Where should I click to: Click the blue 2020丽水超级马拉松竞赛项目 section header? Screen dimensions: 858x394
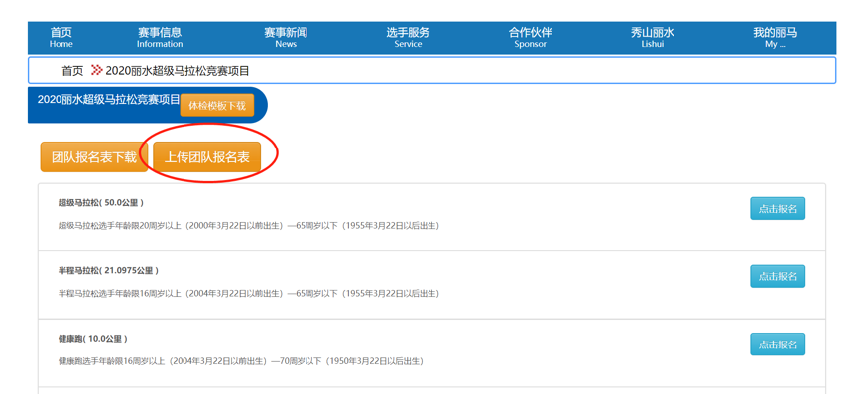(108, 99)
